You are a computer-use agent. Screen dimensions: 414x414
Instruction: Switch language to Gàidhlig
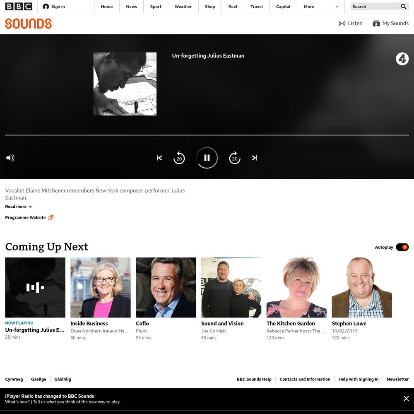pyautogui.click(x=63, y=379)
